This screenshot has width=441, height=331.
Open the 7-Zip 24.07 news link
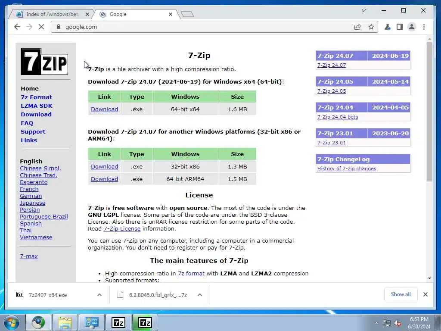click(x=332, y=65)
